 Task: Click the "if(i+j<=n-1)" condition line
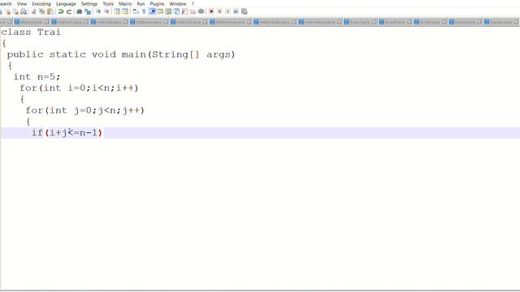67,133
